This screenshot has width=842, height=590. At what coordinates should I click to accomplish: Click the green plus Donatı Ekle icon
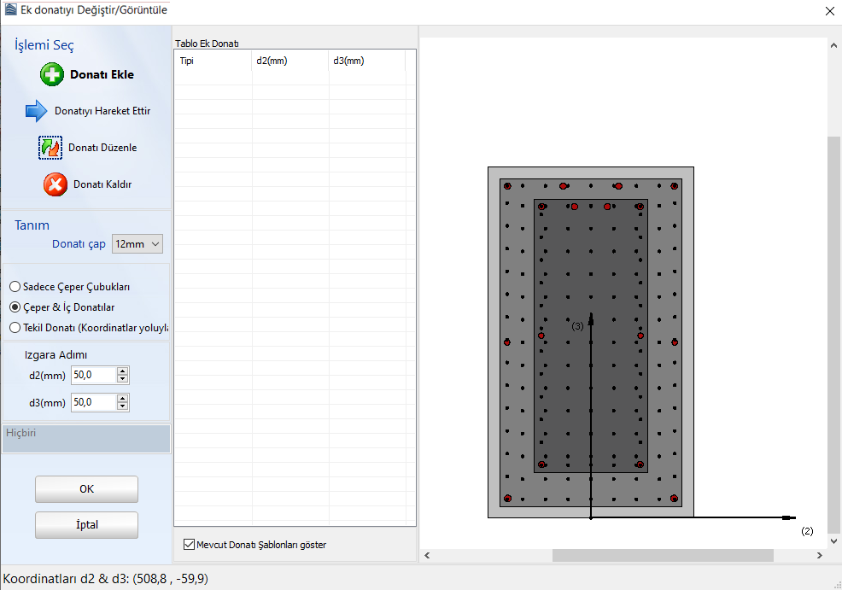tap(52, 74)
